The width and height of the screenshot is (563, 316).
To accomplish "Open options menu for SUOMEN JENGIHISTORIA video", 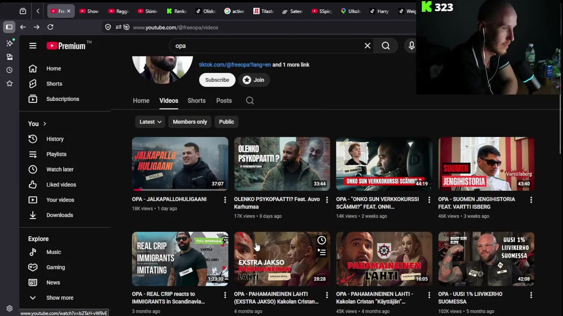I will (x=531, y=200).
